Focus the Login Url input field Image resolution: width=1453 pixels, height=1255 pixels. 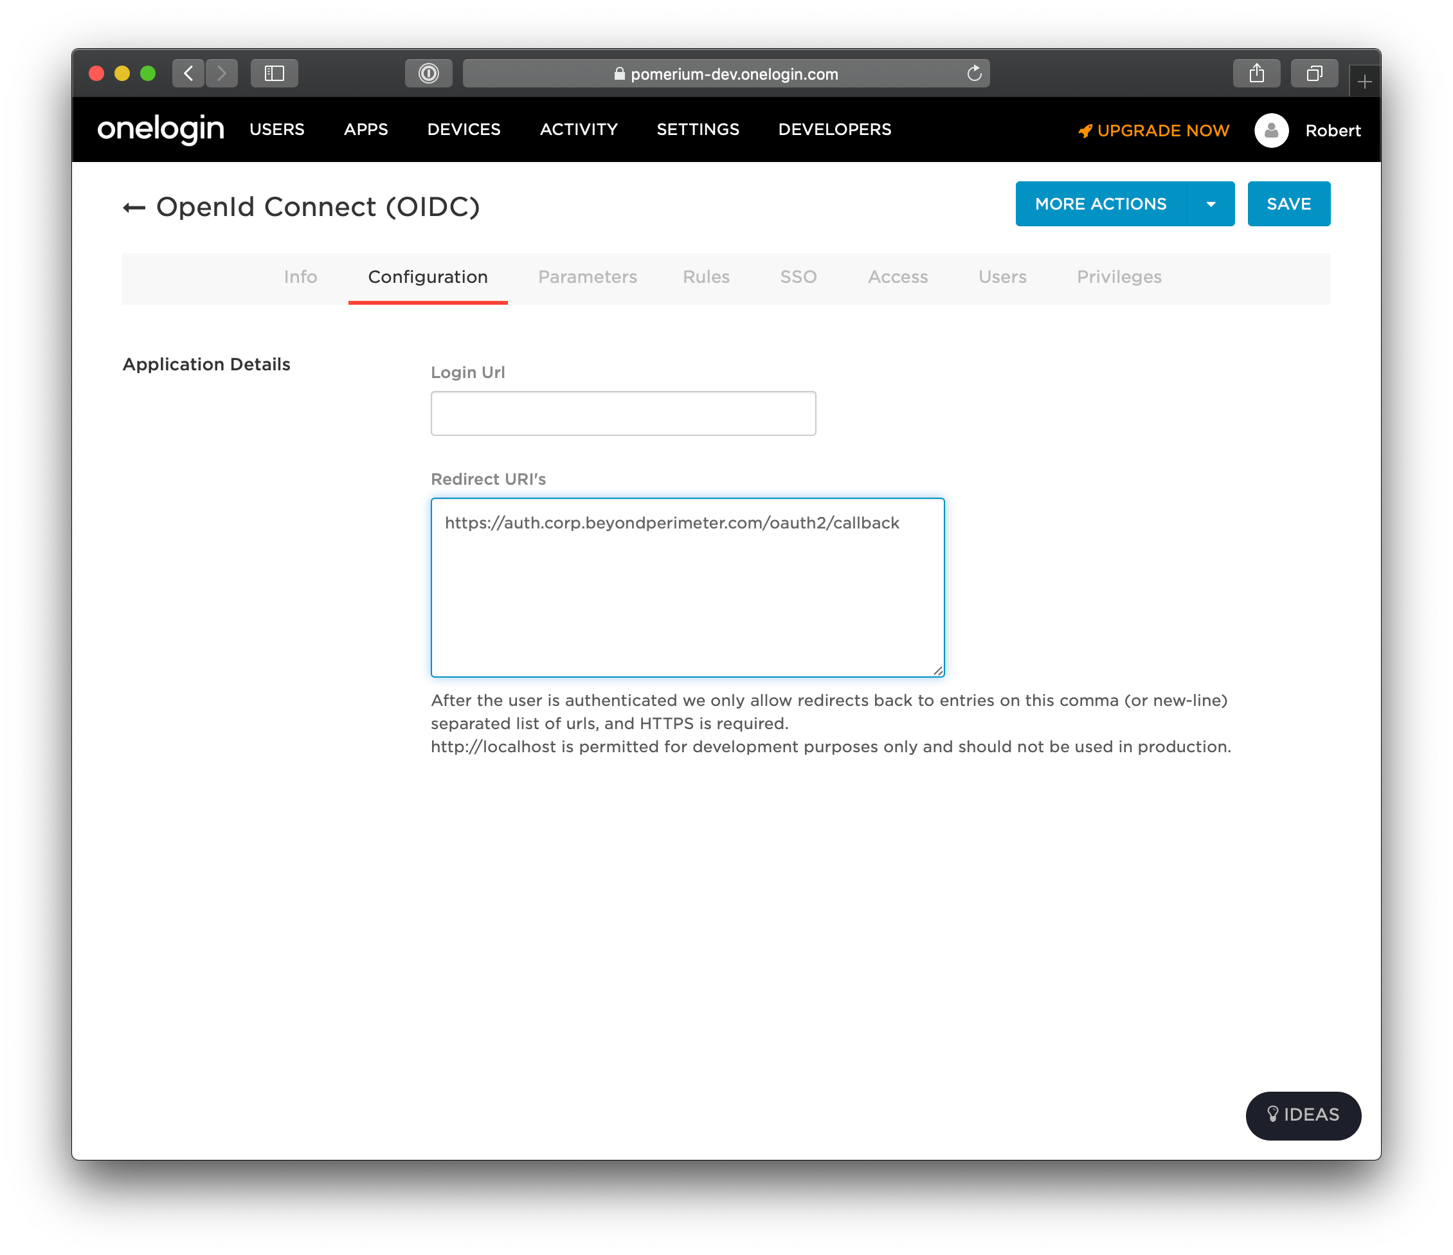pyautogui.click(x=624, y=413)
